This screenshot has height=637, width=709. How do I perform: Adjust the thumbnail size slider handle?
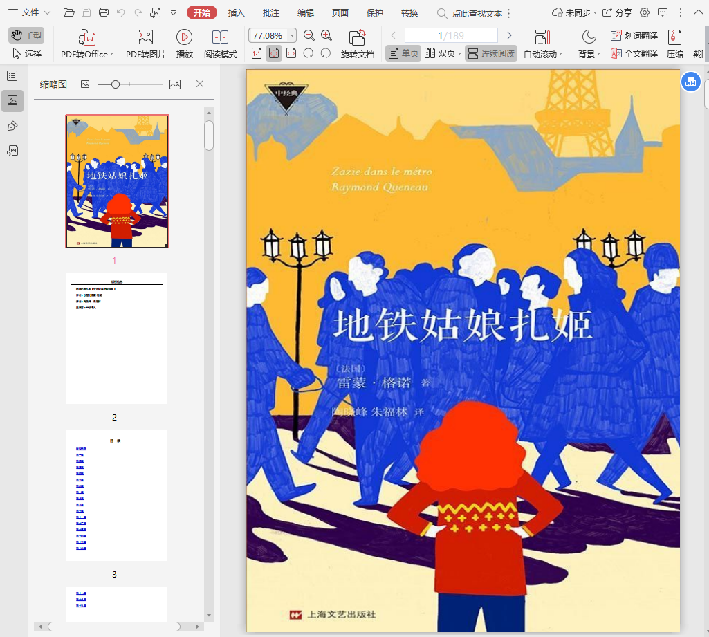click(x=116, y=84)
